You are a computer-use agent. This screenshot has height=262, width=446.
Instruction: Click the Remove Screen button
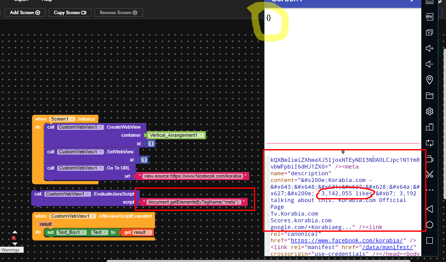click(x=118, y=12)
